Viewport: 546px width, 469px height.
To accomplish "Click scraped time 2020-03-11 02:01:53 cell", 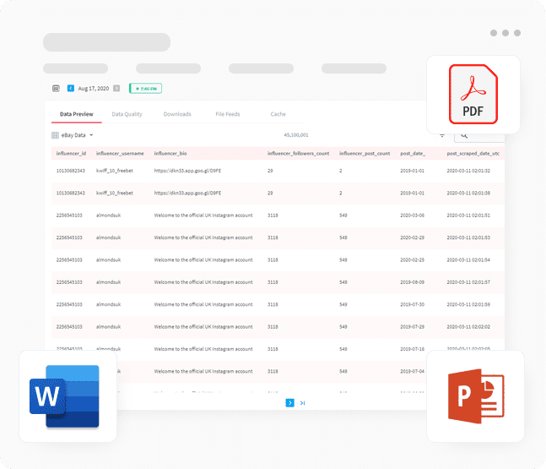I will (x=468, y=237).
